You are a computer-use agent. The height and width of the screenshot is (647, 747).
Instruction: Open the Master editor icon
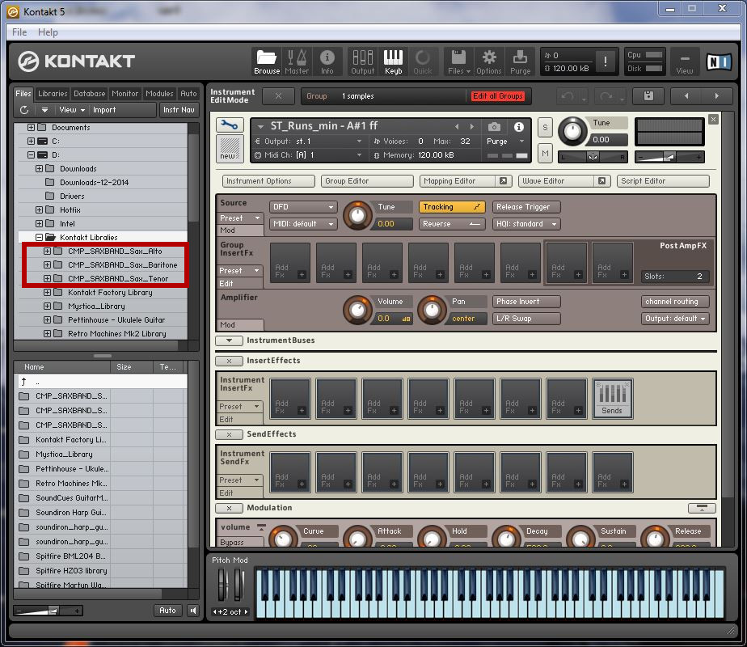[x=297, y=62]
